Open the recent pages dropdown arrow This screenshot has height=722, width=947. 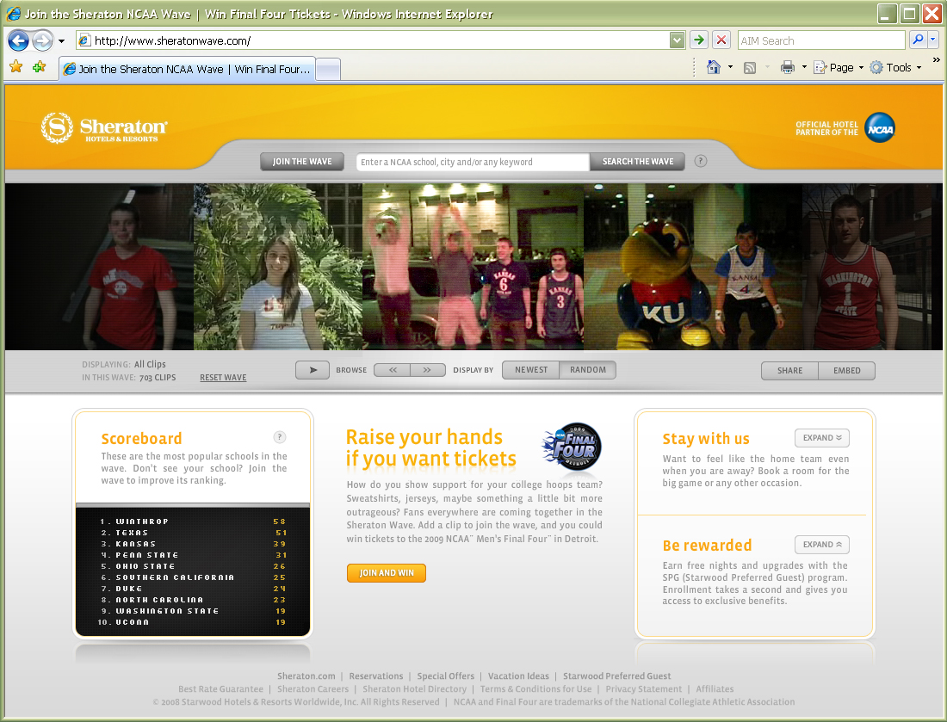pos(61,41)
